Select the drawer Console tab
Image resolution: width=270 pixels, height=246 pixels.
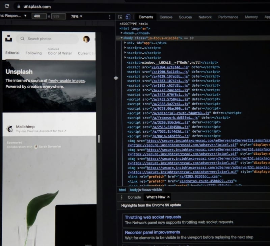[134, 197]
